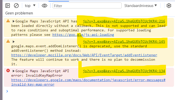
Task: Open source link ending in :145
Action: coord(124,42)
